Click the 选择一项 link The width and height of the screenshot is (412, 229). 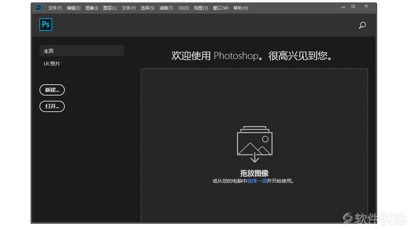[257, 181]
